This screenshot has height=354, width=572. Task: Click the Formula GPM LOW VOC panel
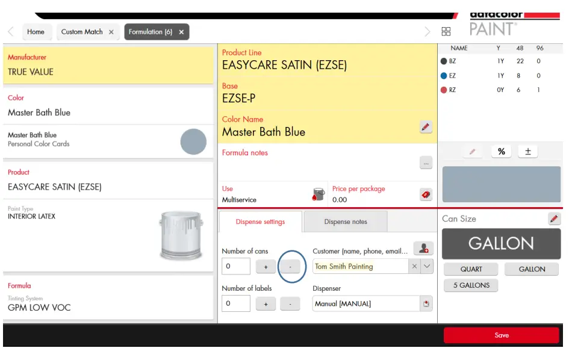coord(108,298)
